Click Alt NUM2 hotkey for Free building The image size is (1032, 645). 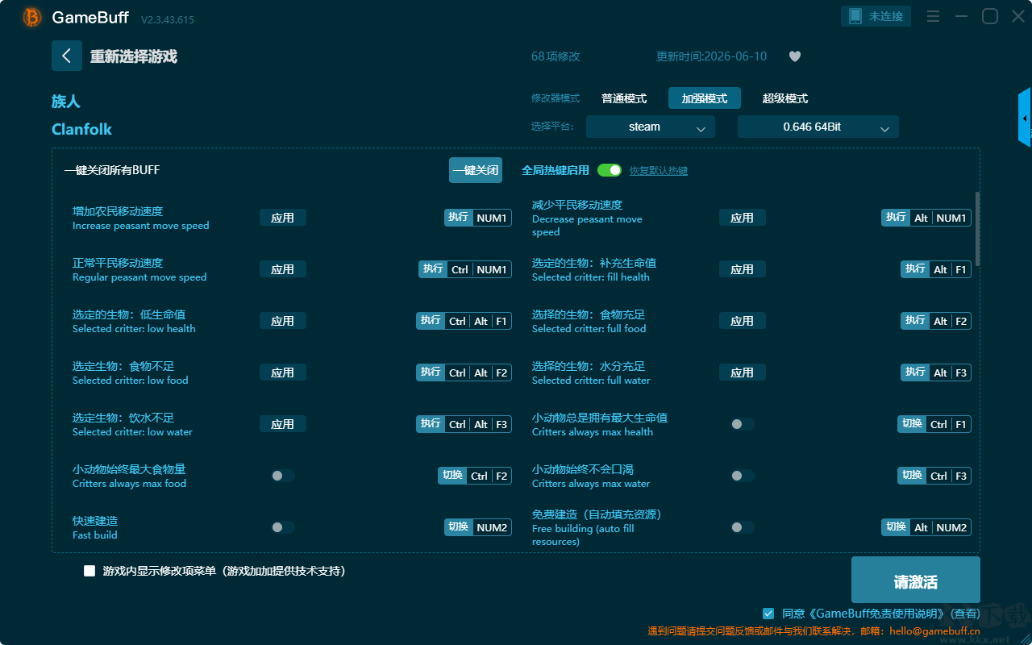point(926,527)
